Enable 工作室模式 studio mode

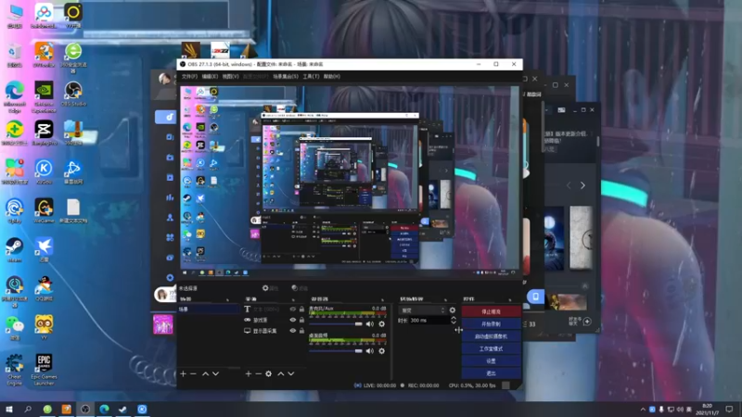tap(491, 348)
